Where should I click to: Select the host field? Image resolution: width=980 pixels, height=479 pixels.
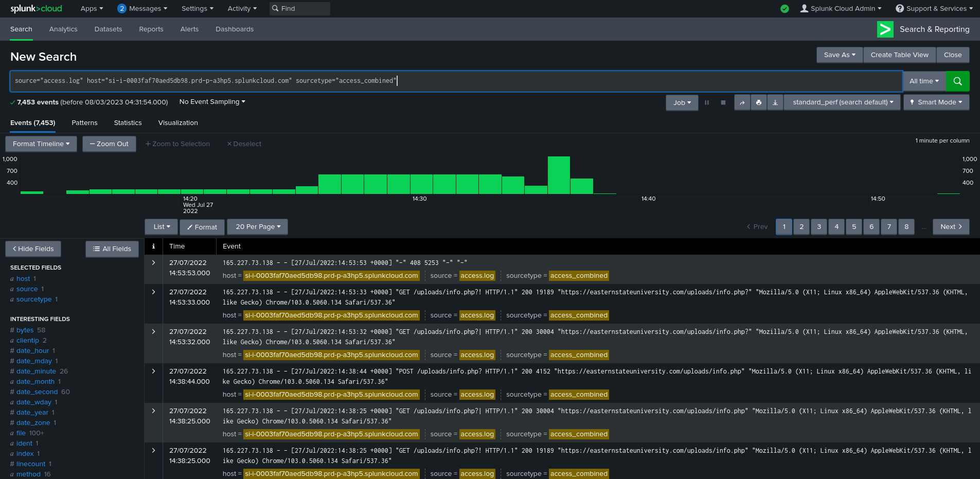tap(23, 279)
